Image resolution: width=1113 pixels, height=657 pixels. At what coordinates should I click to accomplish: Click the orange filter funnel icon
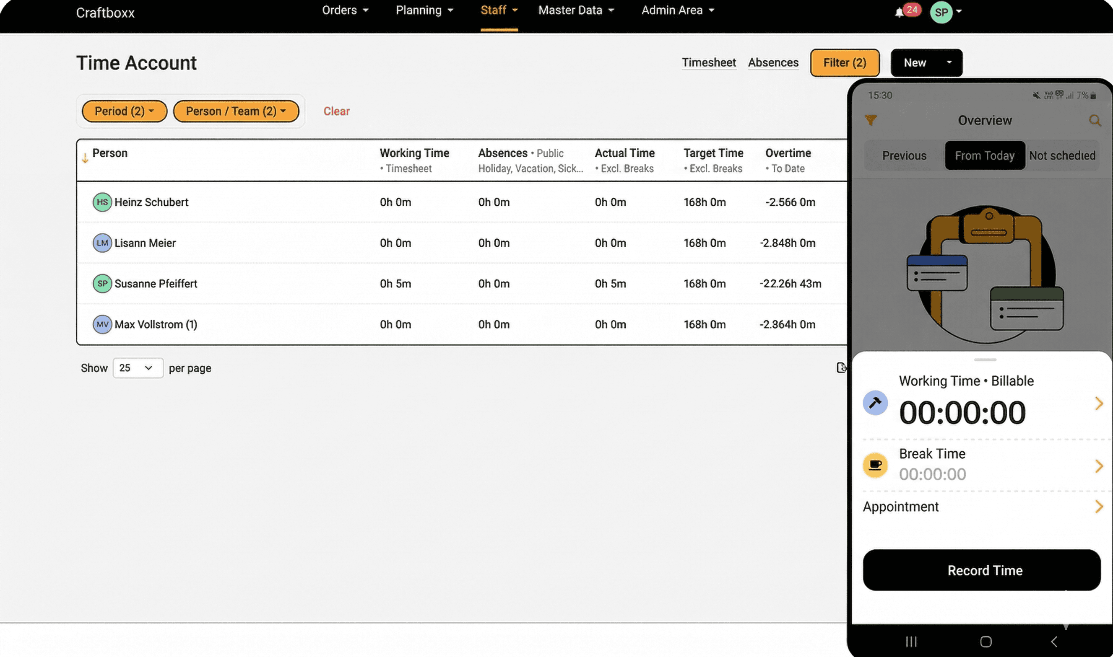pyautogui.click(x=871, y=120)
